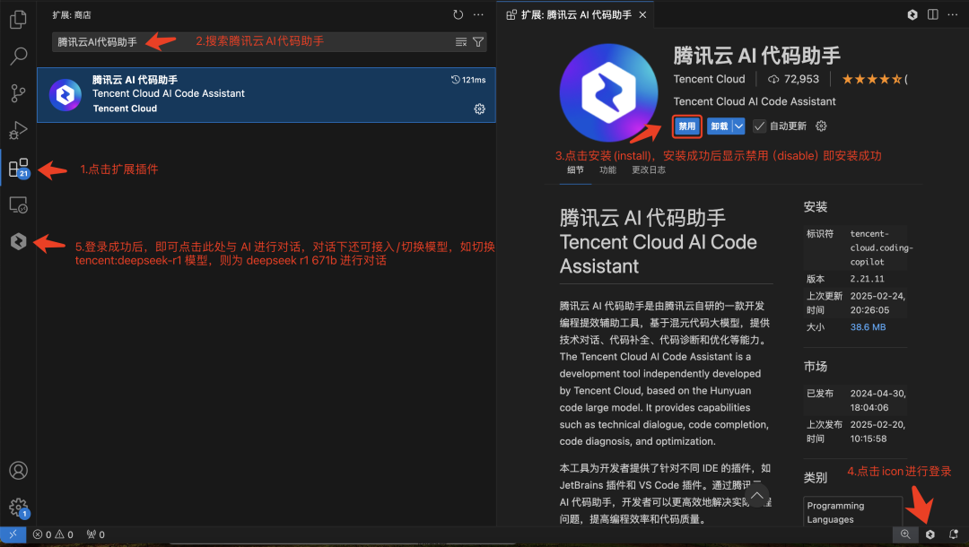Open remote window indicator in status bar
The image size is (969, 547).
[13, 534]
